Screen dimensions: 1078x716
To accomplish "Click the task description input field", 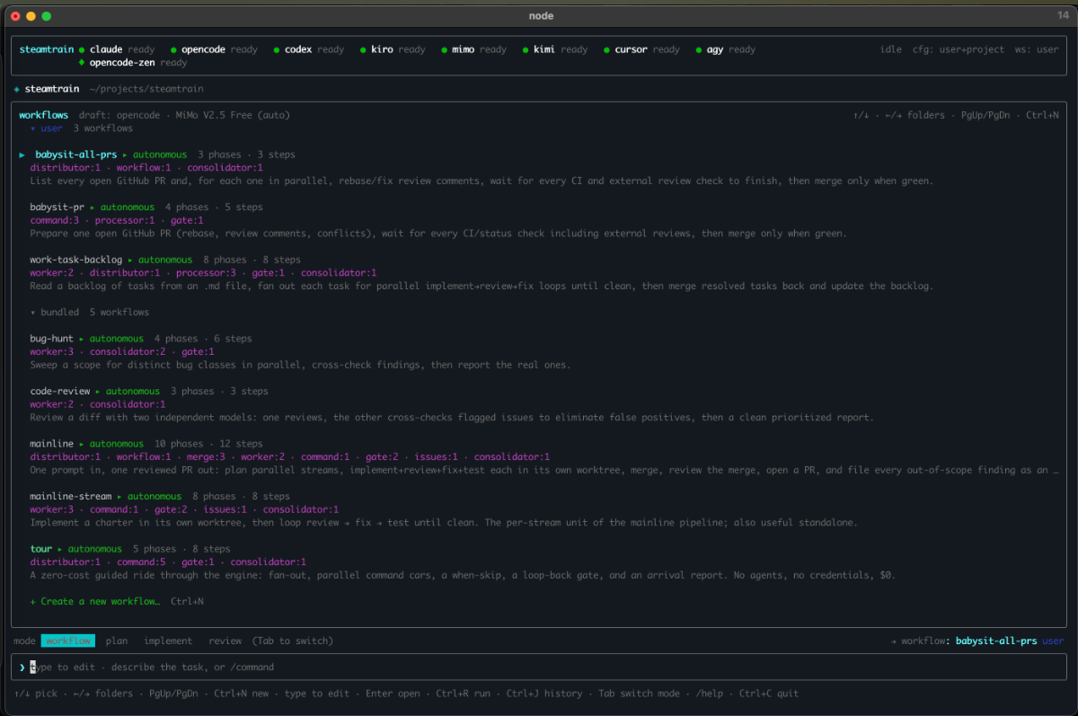I will coord(539,667).
